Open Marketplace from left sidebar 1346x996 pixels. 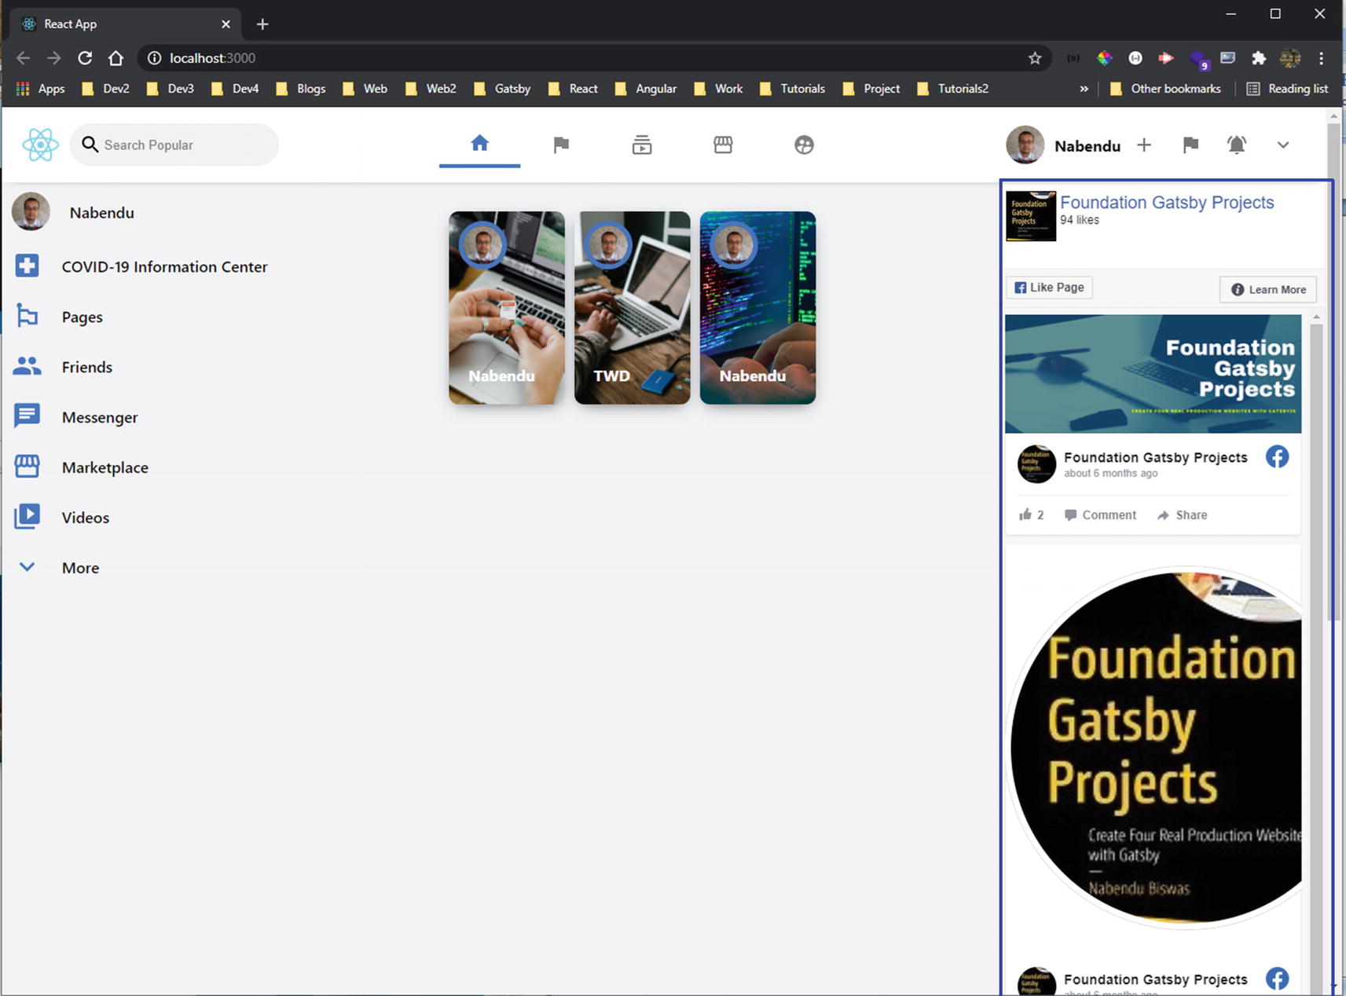105,467
